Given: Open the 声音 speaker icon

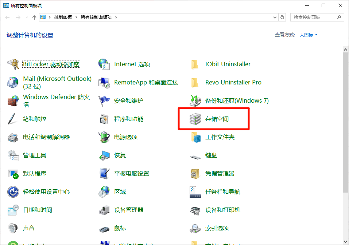Looking at the screenshot, I should pos(13,228).
